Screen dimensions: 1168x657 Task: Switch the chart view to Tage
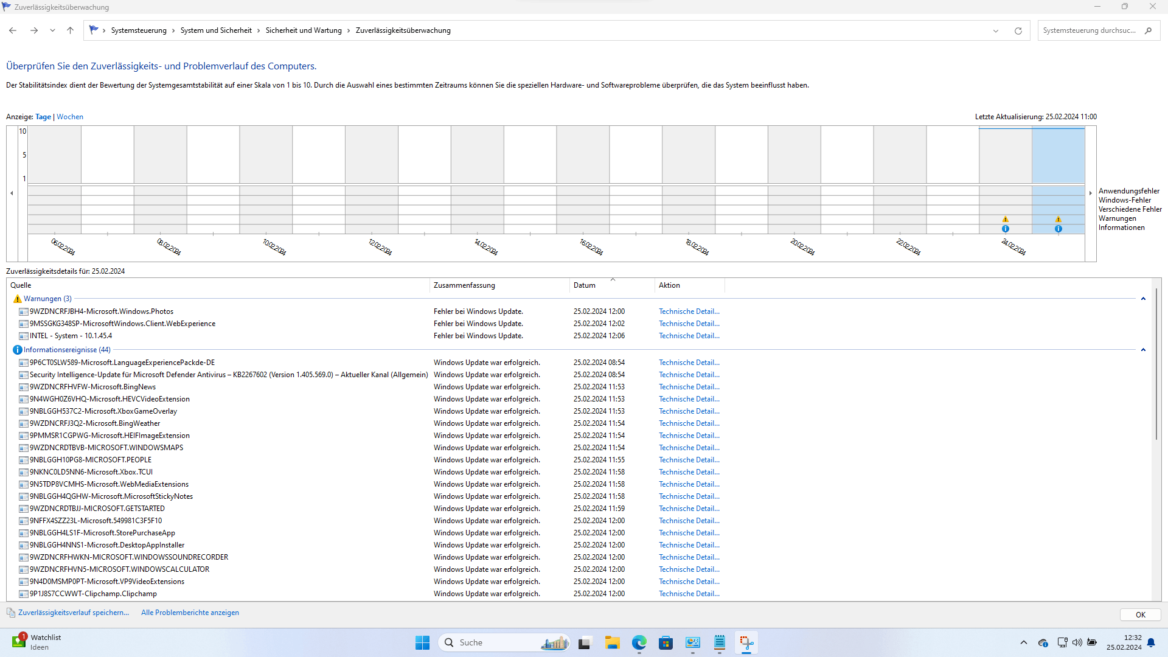click(x=43, y=117)
